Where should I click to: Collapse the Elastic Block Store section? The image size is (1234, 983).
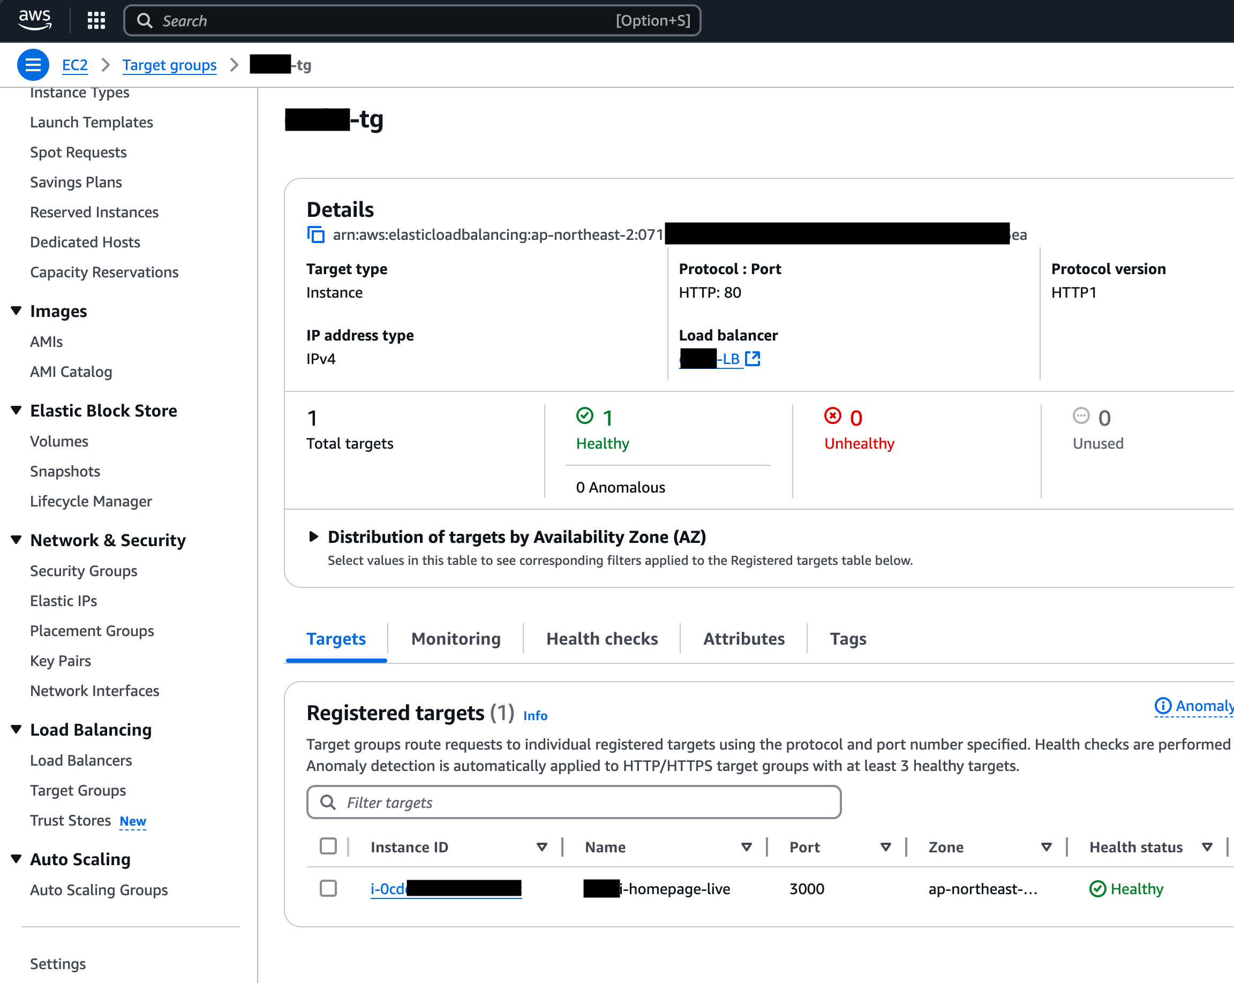click(x=17, y=410)
